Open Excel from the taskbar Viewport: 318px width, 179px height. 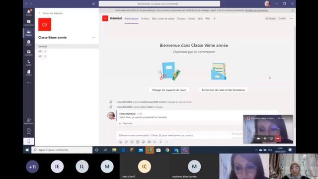pyautogui.click(x=150, y=150)
